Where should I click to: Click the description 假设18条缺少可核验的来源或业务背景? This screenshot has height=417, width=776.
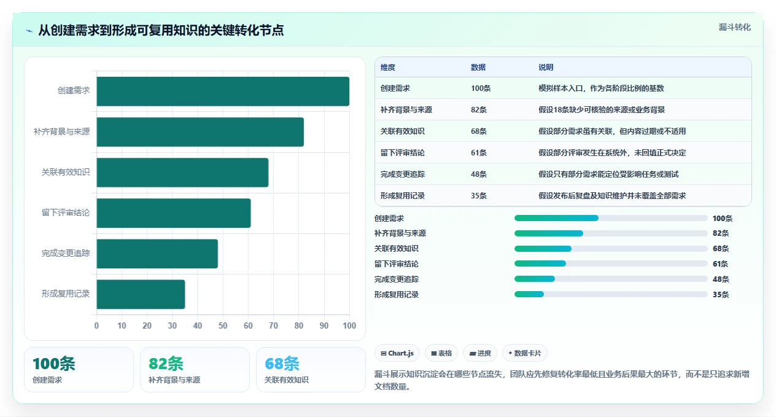(x=602, y=110)
